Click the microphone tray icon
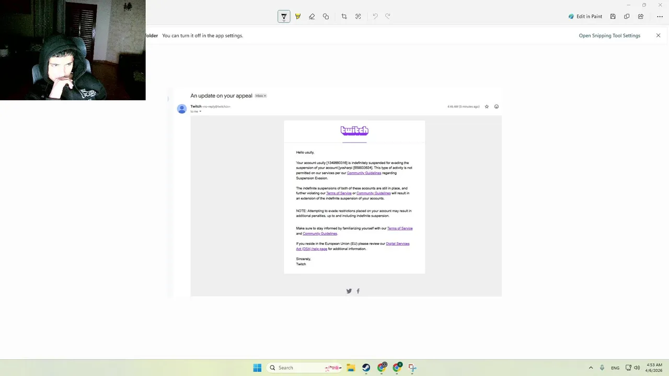Image resolution: width=669 pixels, height=376 pixels. tap(602, 368)
